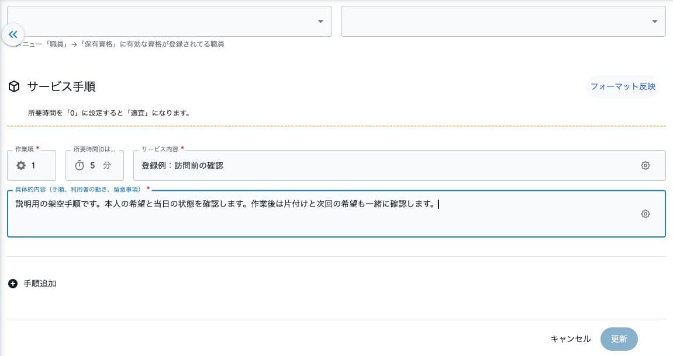Open the right empty dropdown at top
This screenshot has height=356, width=673.
[503, 21]
